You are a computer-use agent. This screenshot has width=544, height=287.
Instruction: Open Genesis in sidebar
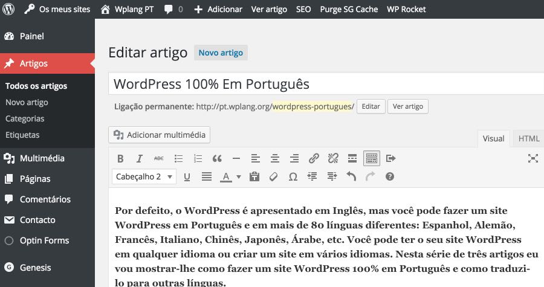click(x=47, y=268)
